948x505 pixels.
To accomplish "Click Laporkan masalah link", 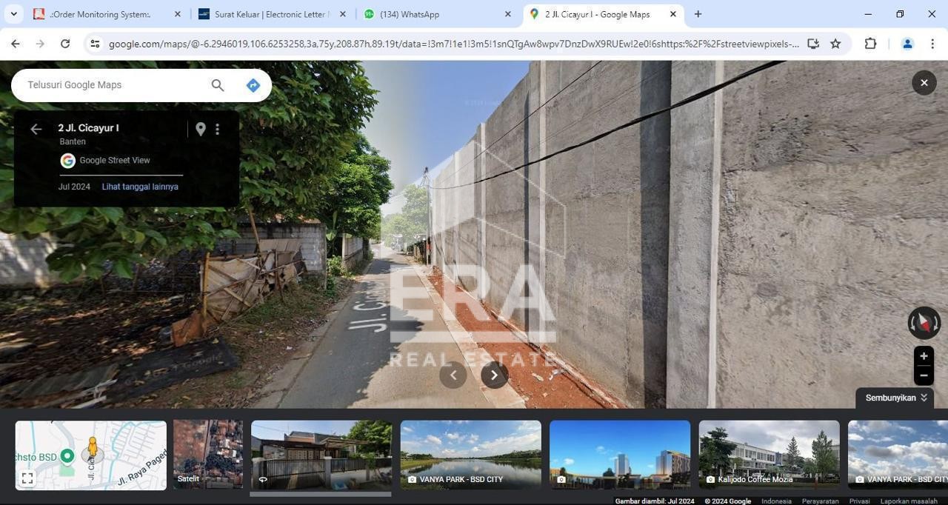I will coord(909,501).
